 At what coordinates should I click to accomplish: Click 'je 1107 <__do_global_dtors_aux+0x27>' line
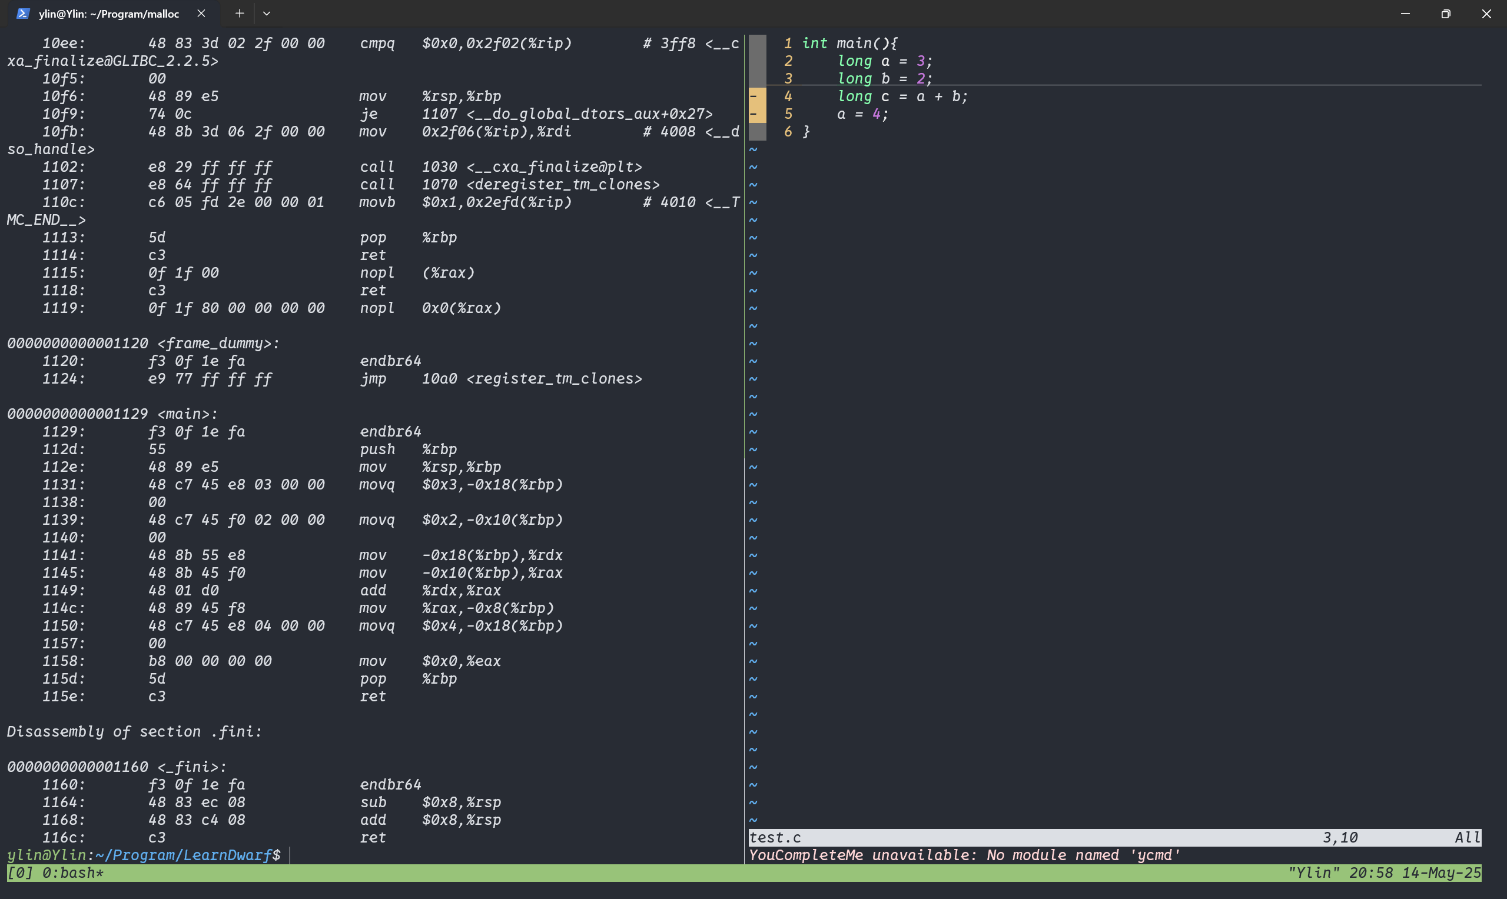(x=536, y=114)
